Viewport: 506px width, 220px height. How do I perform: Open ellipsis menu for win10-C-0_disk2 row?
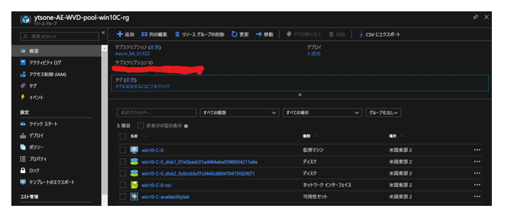point(477,173)
